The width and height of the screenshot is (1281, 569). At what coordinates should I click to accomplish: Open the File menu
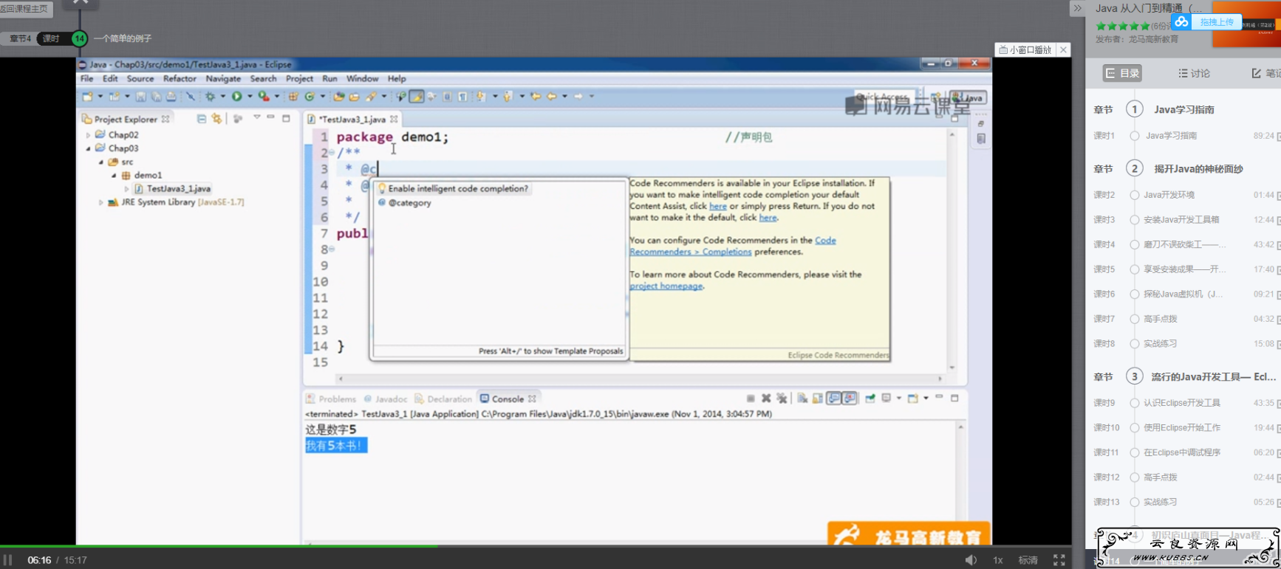87,79
